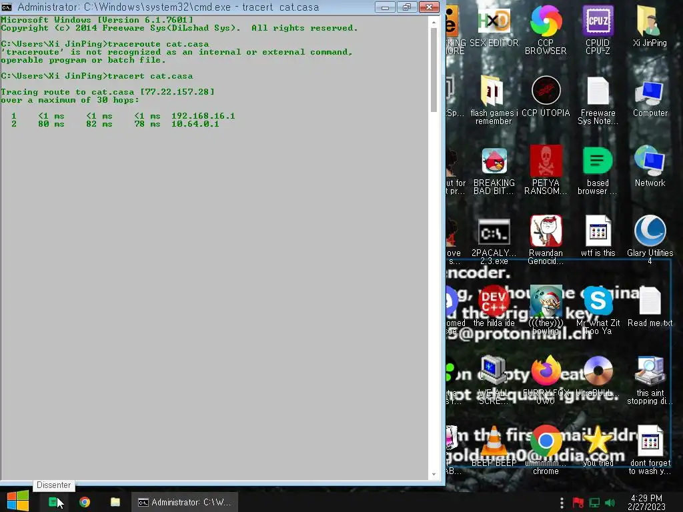Switch to Administrator cmd taskbar button
Viewport: 683px width, 512px height.
pos(185,502)
